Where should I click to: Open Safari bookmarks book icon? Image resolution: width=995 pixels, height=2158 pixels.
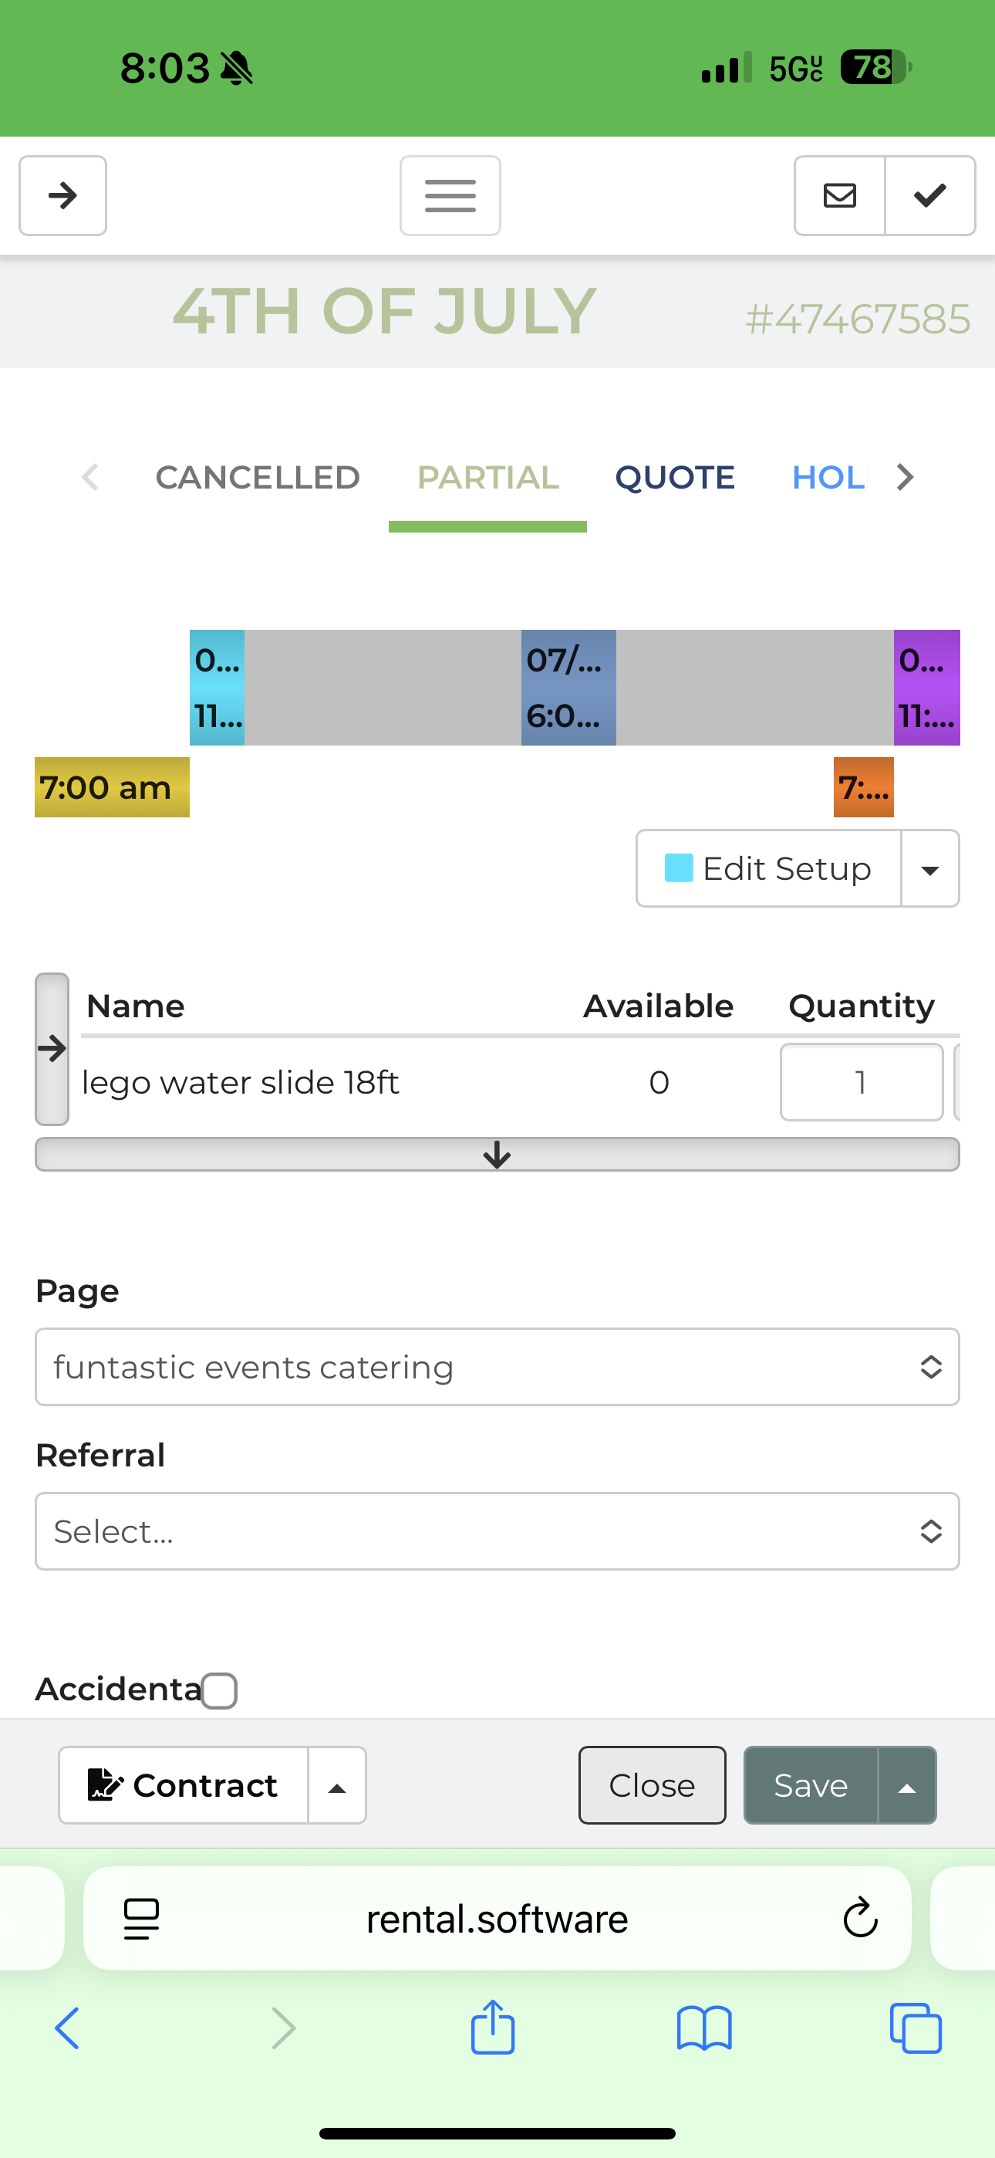[703, 2028]
